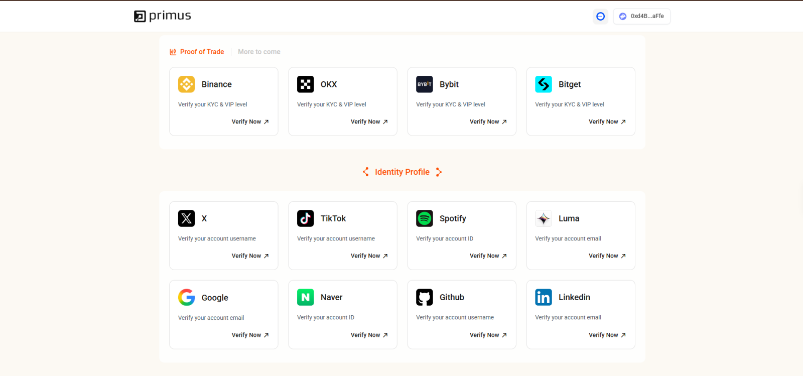Select the More to come tab

point(259,52)
